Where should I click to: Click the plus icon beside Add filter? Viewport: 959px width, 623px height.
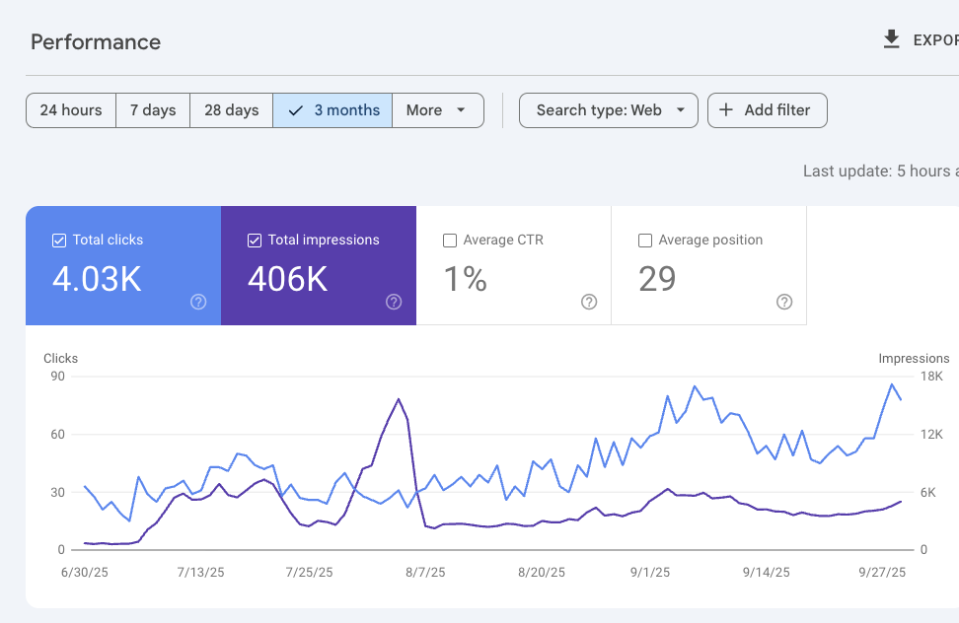click(726, 110)
